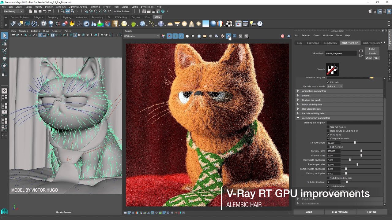Click the teapot render icon
The image size is (392, 220).
pyautogui.click(x=288, y=36)
